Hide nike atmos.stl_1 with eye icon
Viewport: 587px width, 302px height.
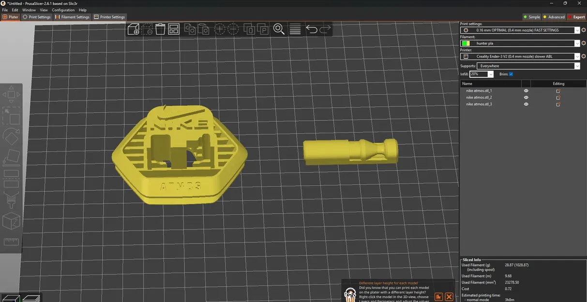526,90
